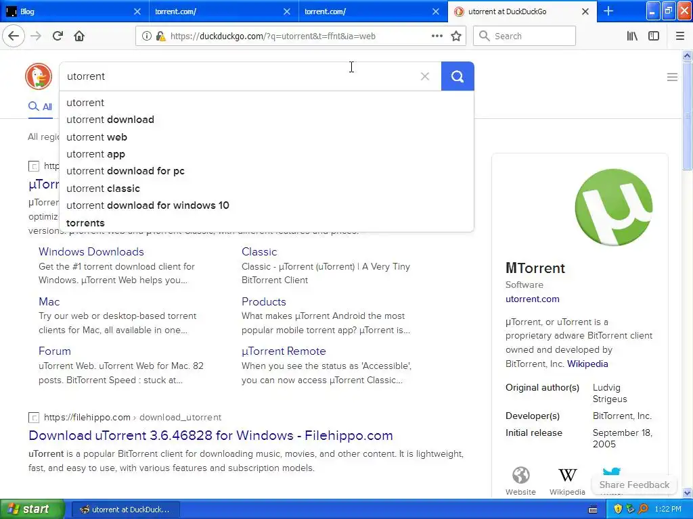Open the Filehippo uTorrent 3.6.46828 result
This screenshot has width=693, height=519.
click(210, 436)
